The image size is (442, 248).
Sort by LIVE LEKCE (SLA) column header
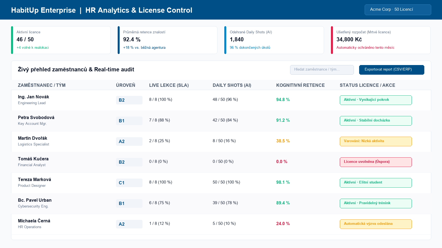pyautogui.click(x=169, y=85)
